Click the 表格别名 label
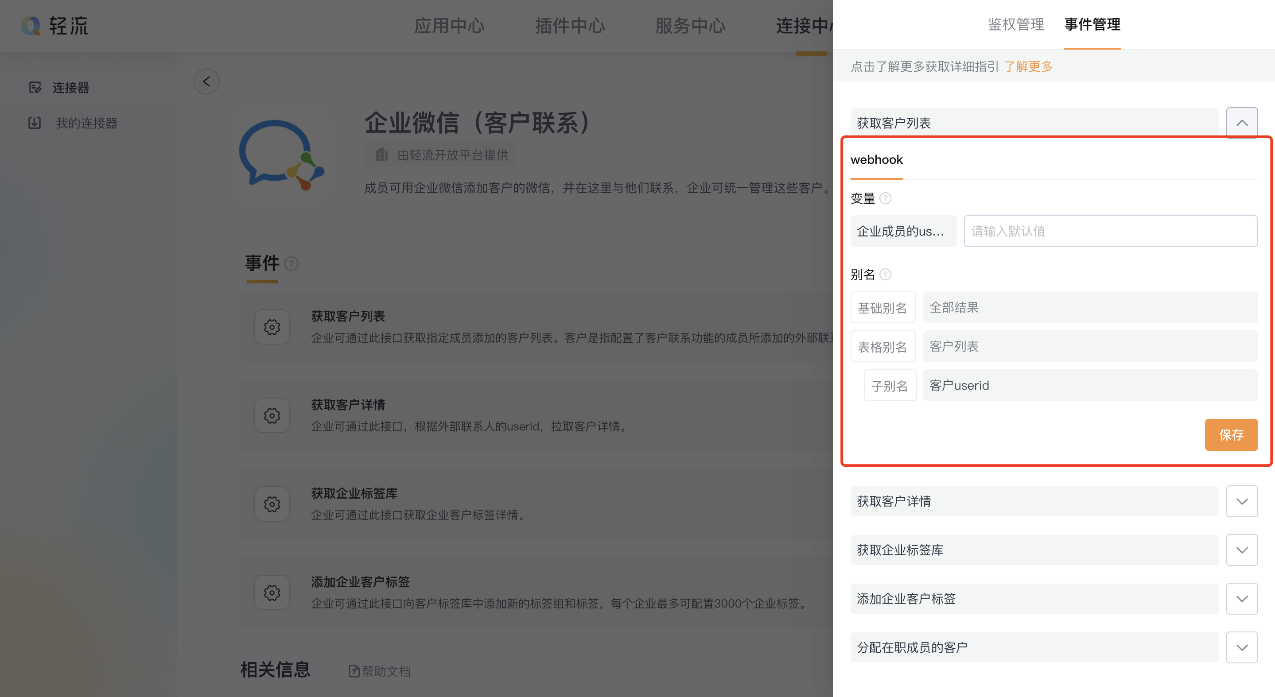Image resolution: width=1275 pixels, height=697 pixels. (x=882, y=347)
